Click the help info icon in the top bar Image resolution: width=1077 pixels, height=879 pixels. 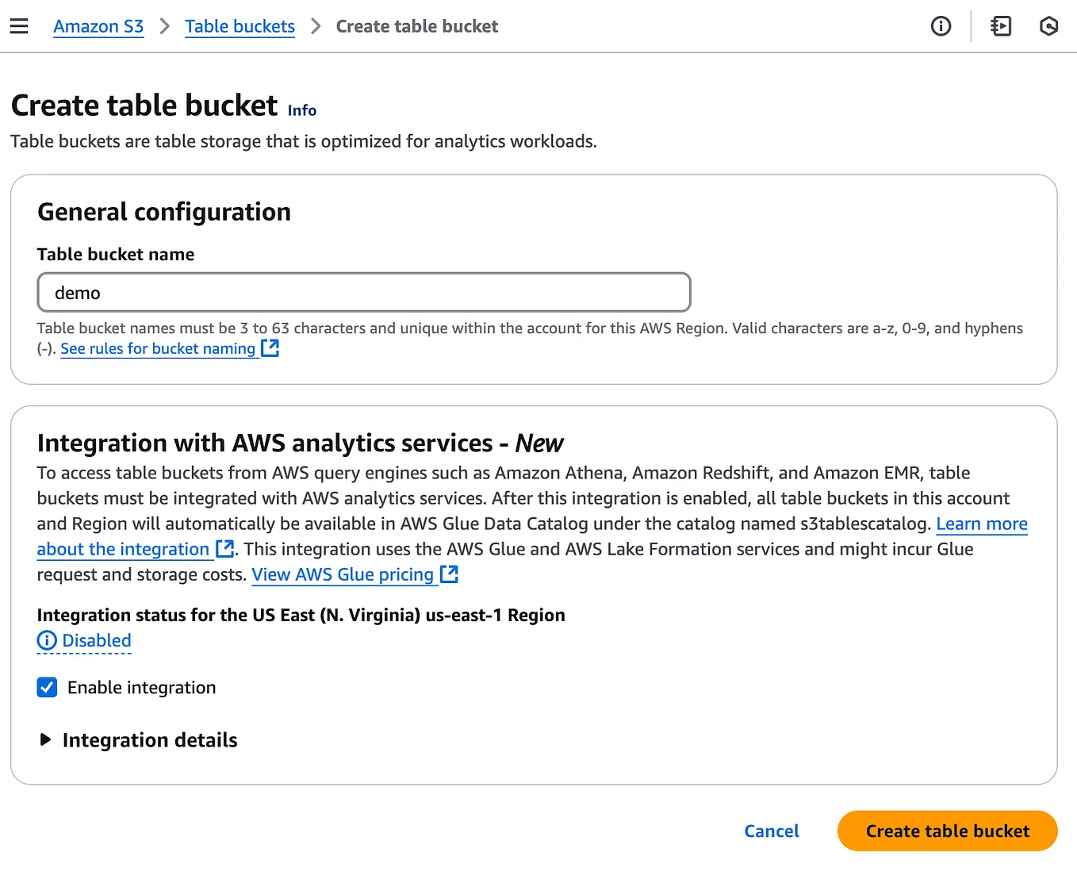pyautogui.click(x=941, y=25)
